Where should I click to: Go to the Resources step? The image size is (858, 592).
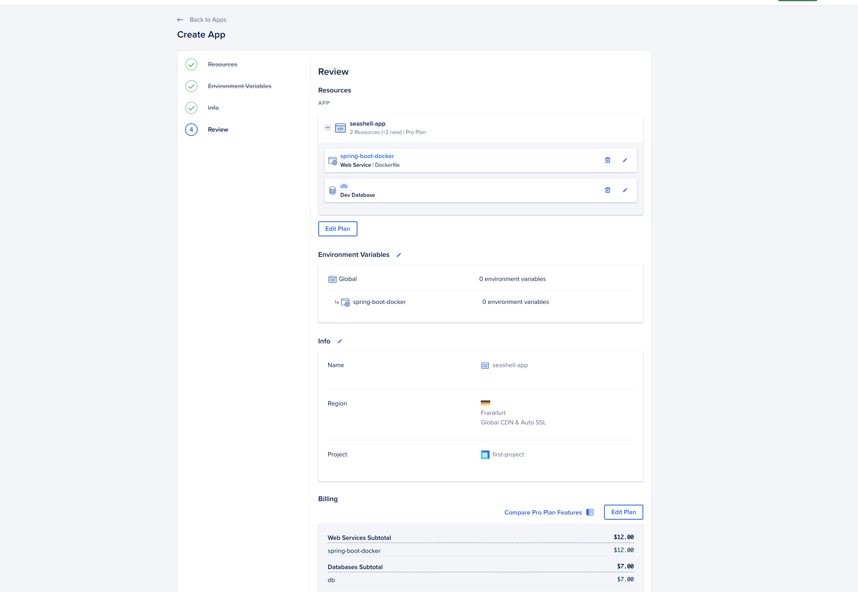coord(222,64)
